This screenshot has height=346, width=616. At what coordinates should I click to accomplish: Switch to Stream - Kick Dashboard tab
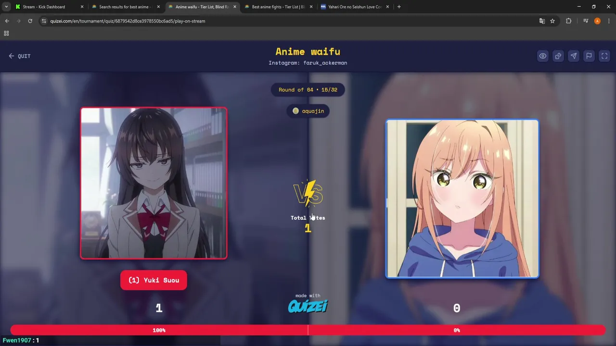(x=43, y=7)
